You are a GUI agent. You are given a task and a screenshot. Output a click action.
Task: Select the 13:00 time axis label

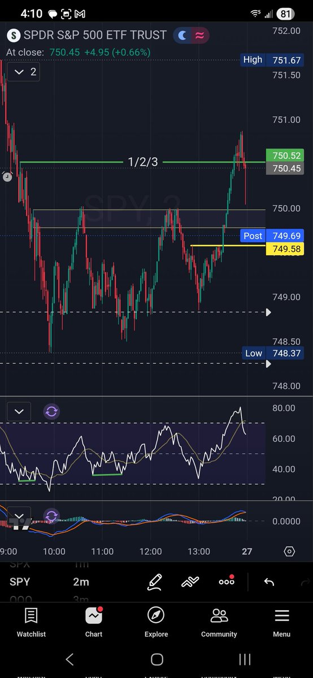(199, 551)
